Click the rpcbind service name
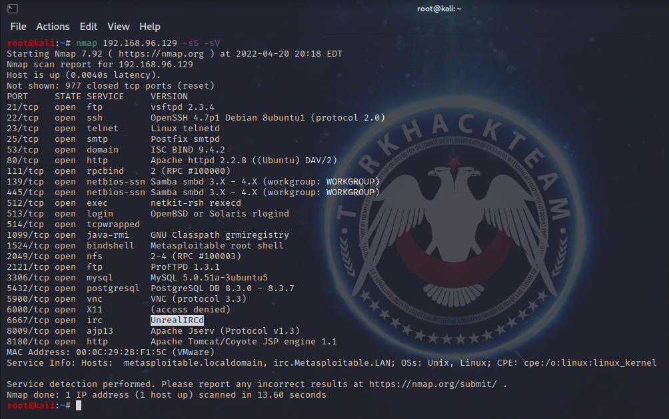The width and height of the screenshot is (669, 419). pos(105,171)
